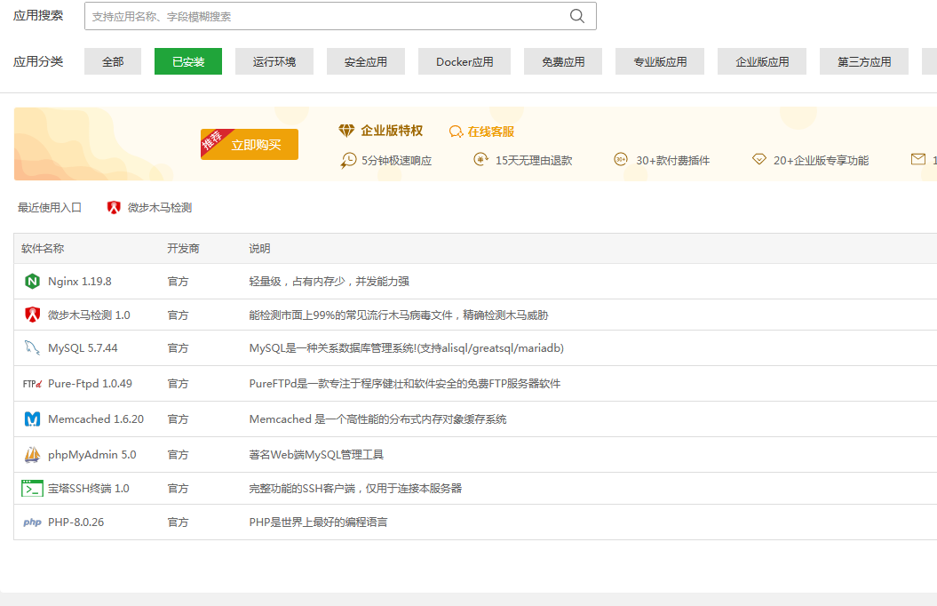Open the 在线客服 link
This screenshot has height=606, width=937.
(x=490, y=132)
